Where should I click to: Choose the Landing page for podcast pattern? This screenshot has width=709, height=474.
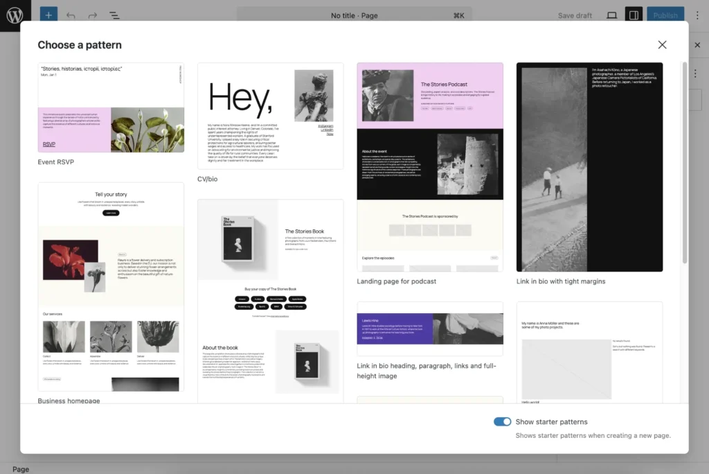[430, 167]
